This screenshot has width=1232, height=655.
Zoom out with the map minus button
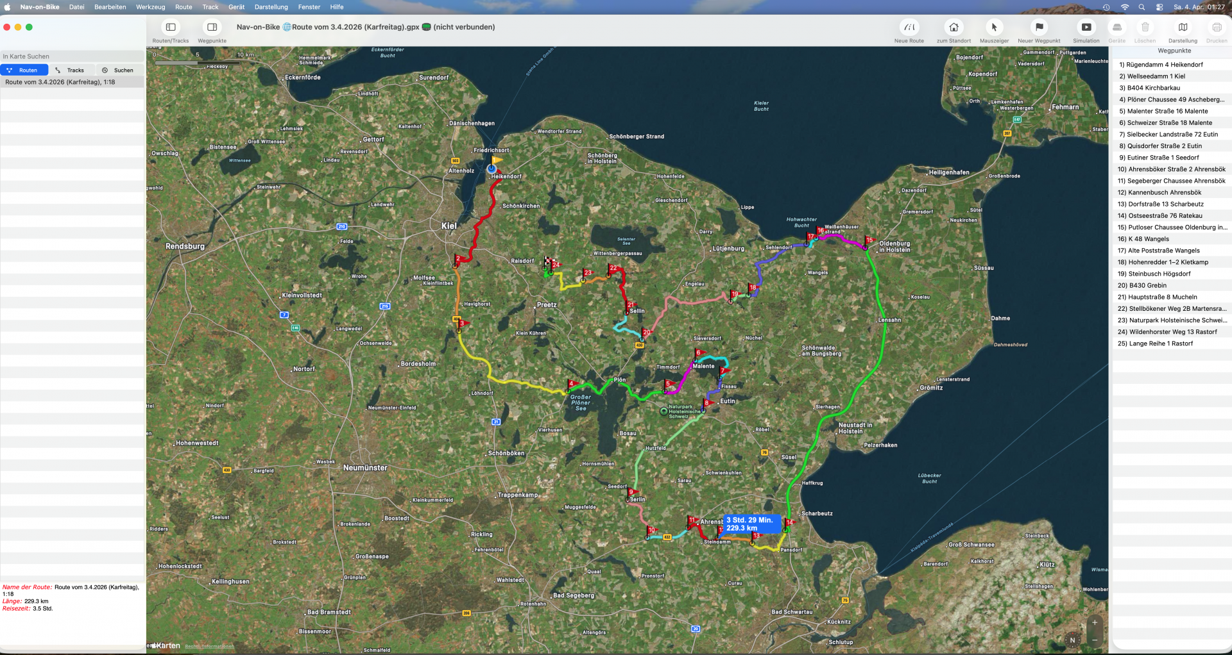pos(1095,640)
